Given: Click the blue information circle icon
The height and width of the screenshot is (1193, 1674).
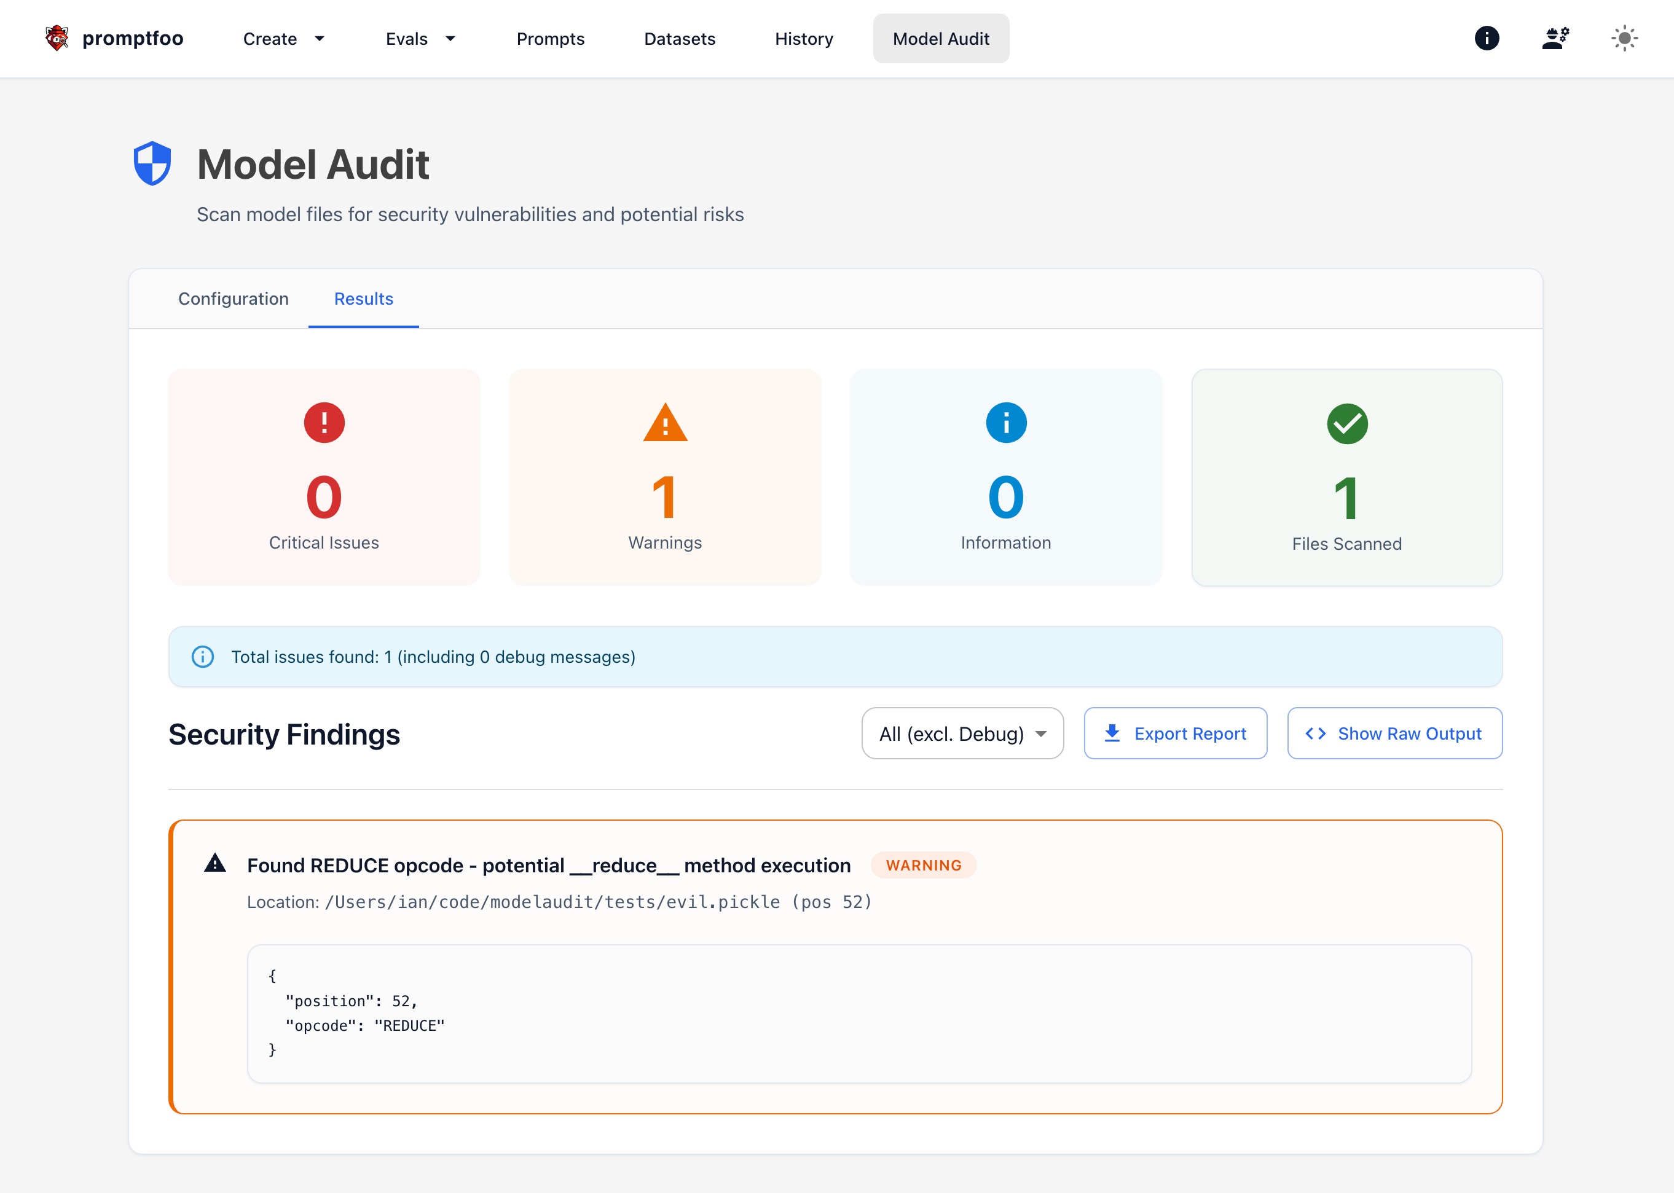Looking at the screenshot, I should click(x=1005, y=423).
